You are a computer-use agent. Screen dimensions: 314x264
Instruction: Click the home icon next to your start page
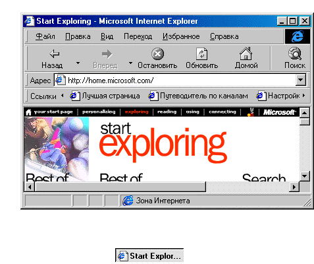pos(28,112)
